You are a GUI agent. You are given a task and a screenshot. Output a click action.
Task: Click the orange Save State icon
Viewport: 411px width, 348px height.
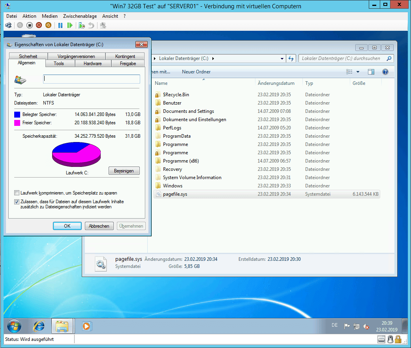[x=48, y=25]
